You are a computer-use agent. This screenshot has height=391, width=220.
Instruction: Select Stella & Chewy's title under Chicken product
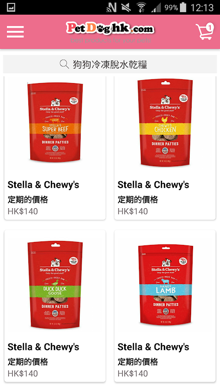pyautogui.click(x=153, y=185)
